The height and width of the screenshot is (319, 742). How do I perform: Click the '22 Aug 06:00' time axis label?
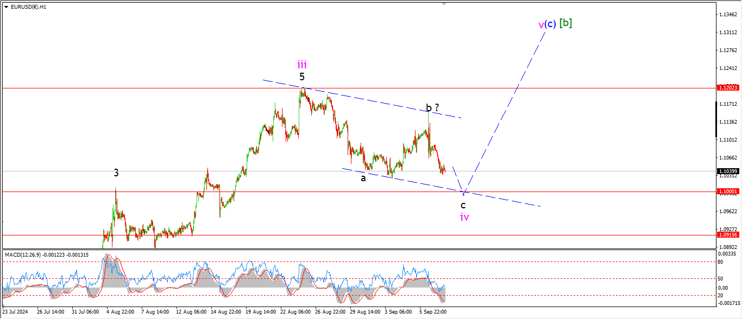tap(296, 312)
